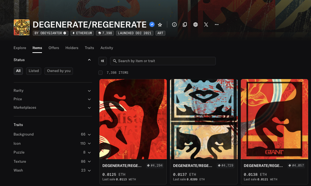Click the ART category badge
The image size is (311, 186).
click(x=160, y=33)
